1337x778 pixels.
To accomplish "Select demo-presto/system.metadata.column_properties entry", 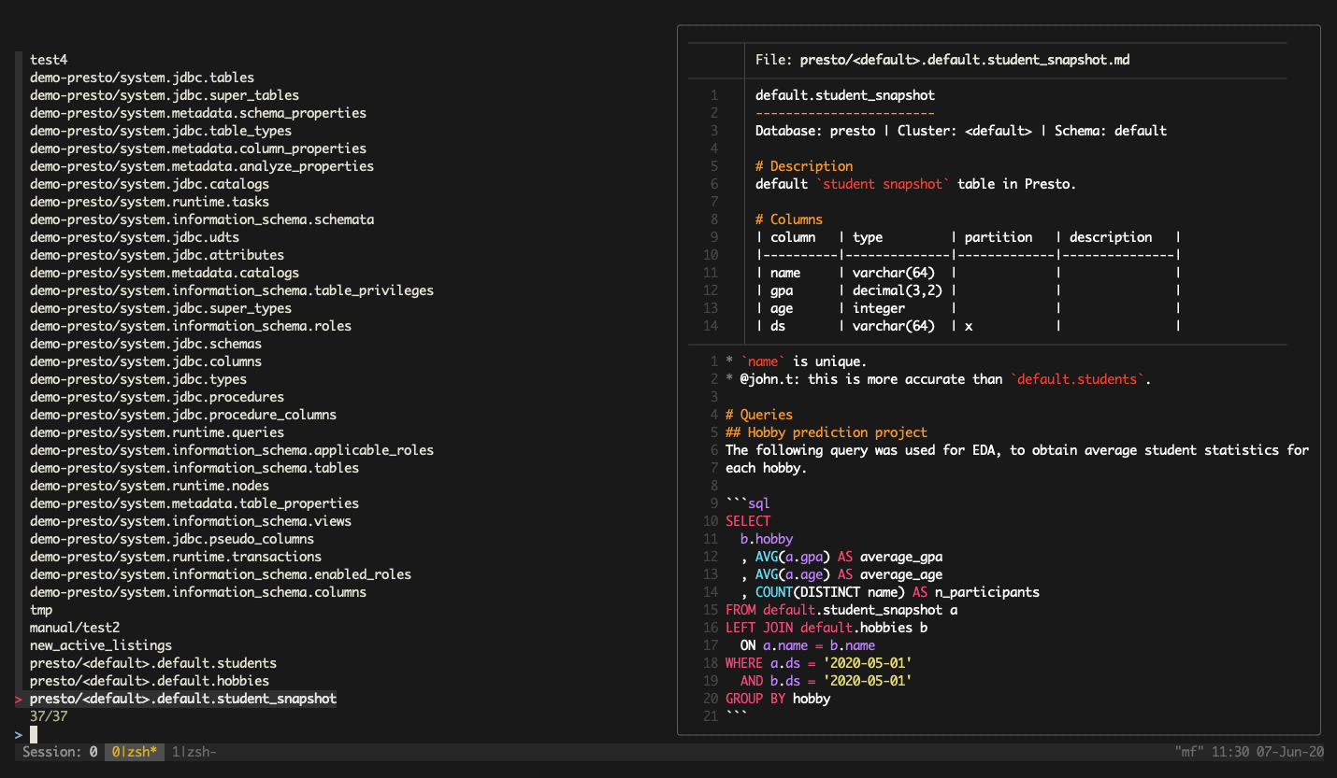I will point(198,149).
